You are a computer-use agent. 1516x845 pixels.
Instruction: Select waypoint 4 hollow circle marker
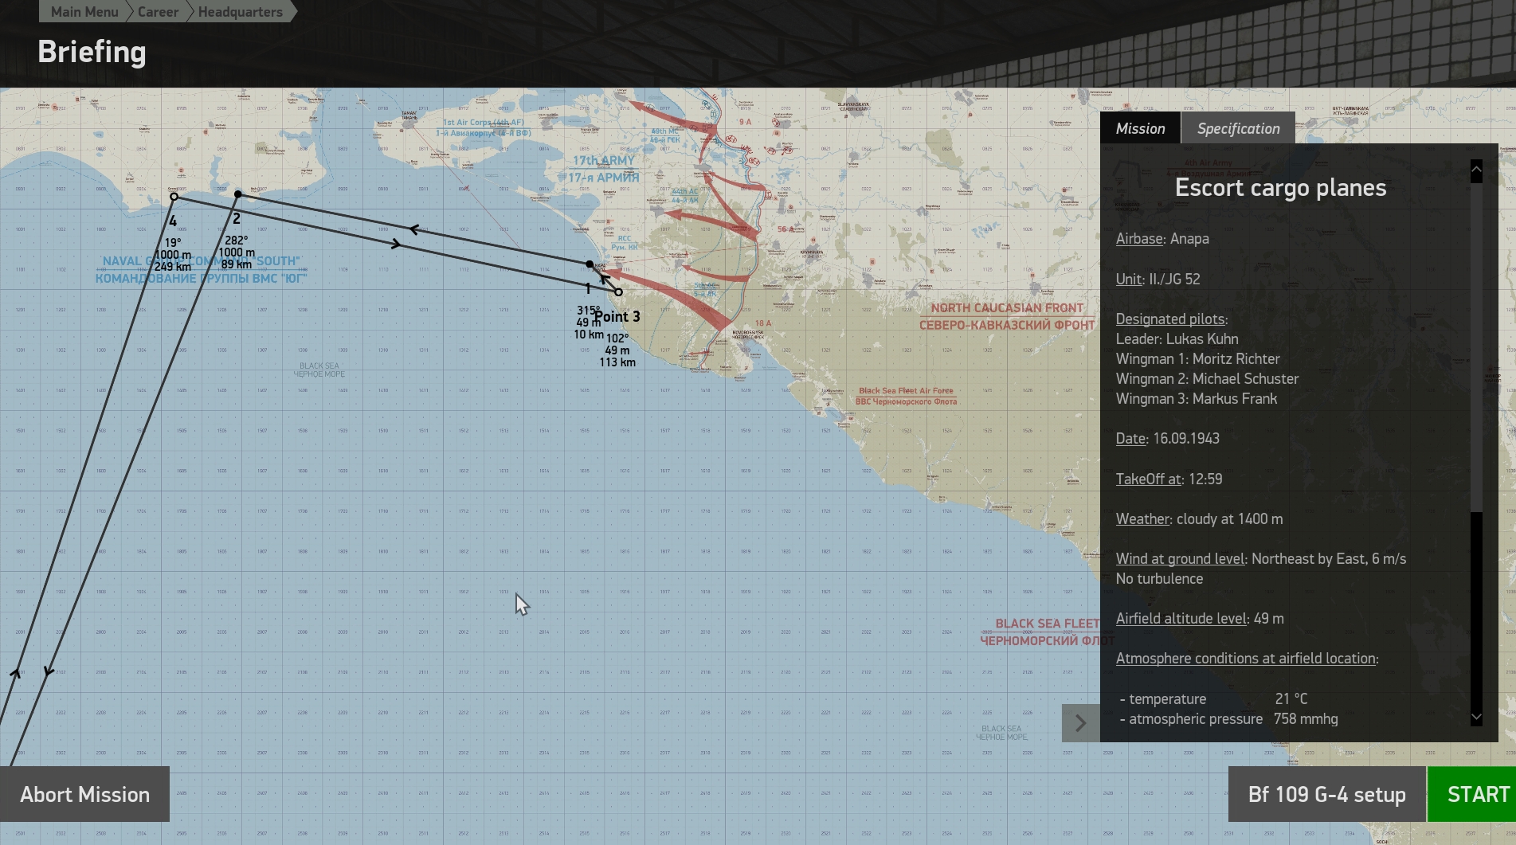[x=174, y=197]
